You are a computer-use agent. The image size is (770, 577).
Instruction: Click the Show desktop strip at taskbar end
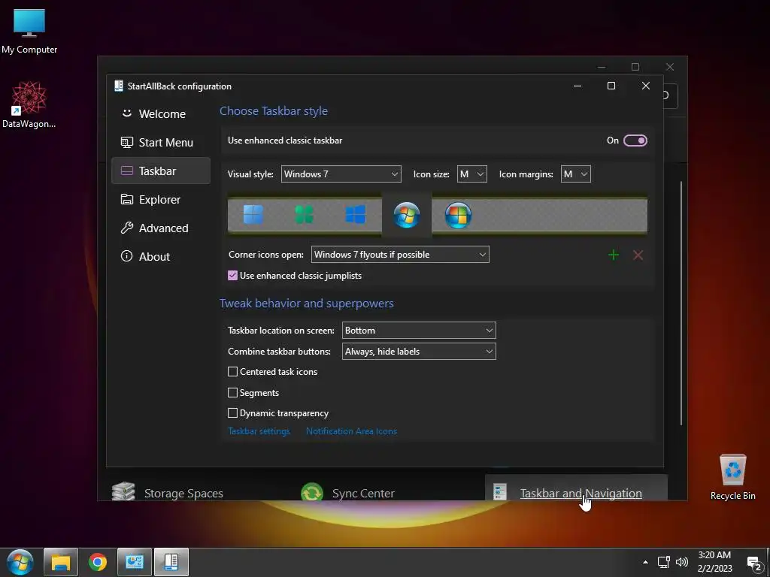pos(767,562)
